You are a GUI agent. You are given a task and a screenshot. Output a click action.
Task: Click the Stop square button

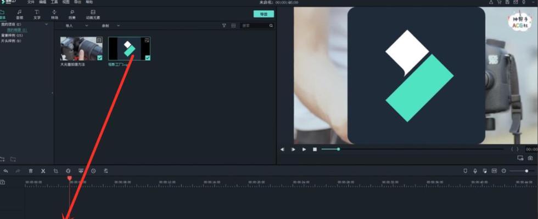tap(315, 149)
